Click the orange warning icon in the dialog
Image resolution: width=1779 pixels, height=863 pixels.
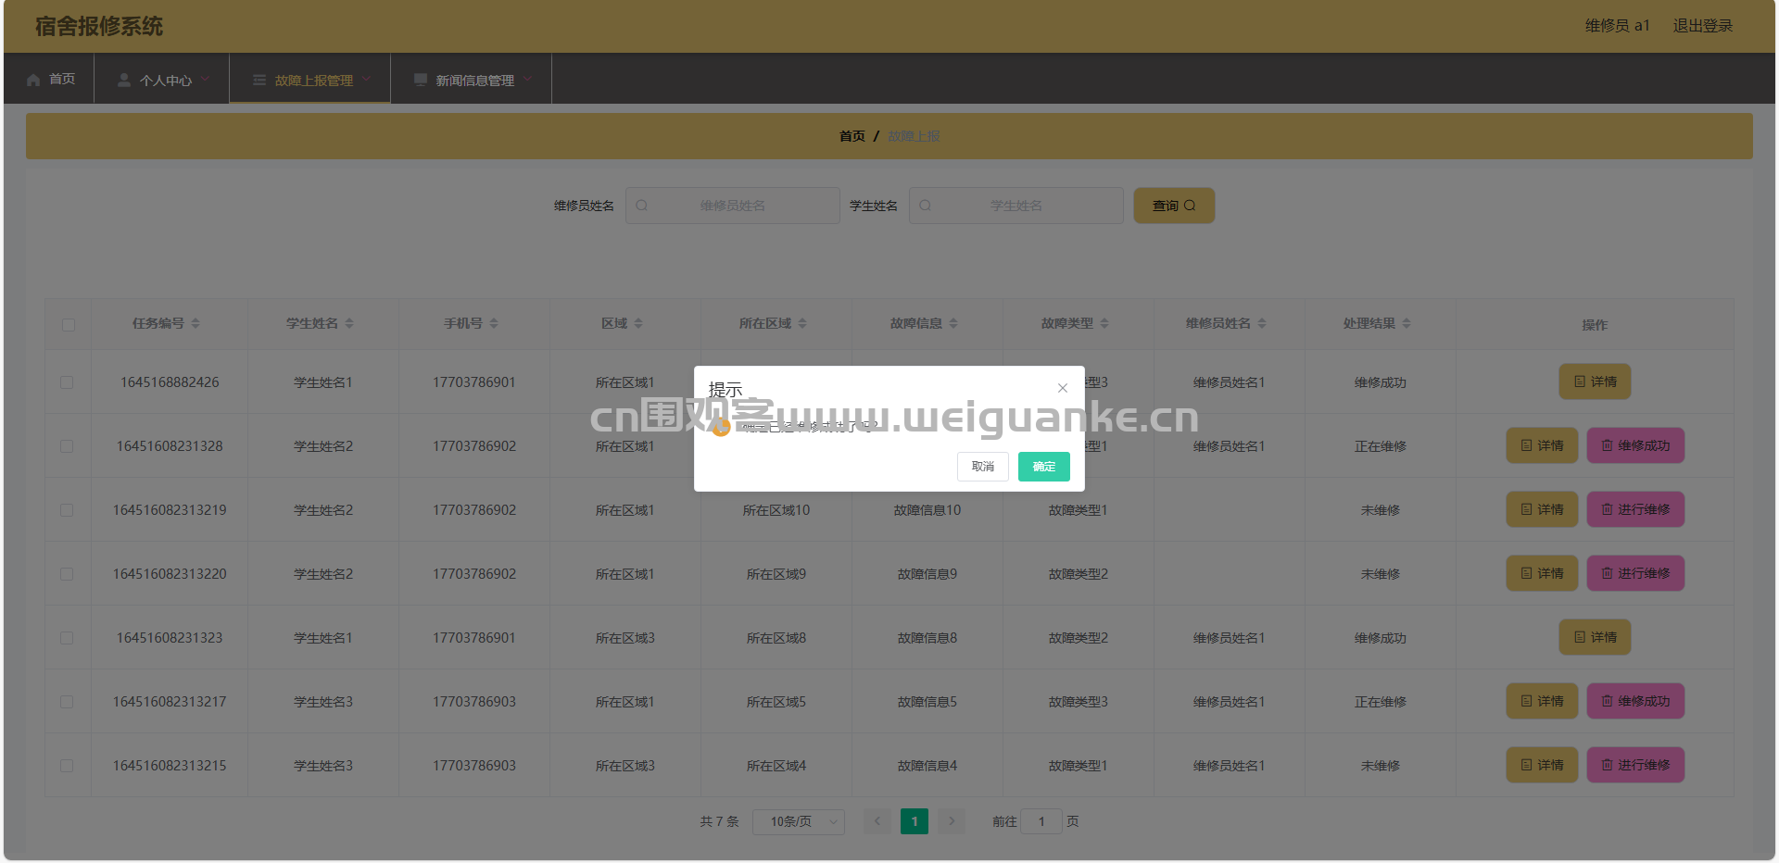721,427
